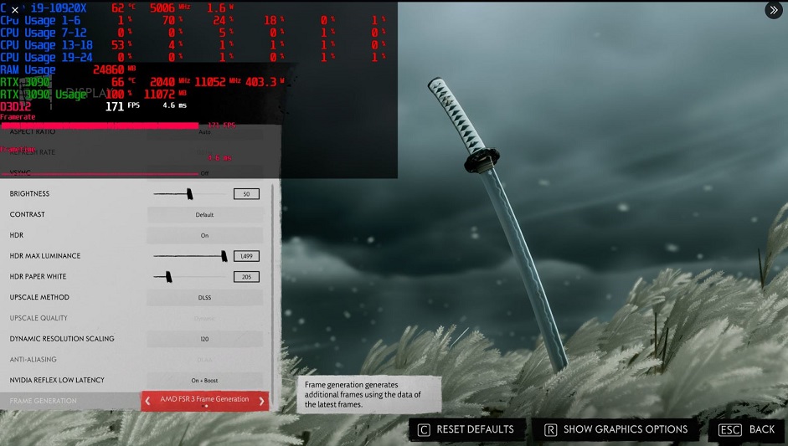Click the D3D12 overlay label
This screenshot has width=788, height=446.
(x=16, y=106)
